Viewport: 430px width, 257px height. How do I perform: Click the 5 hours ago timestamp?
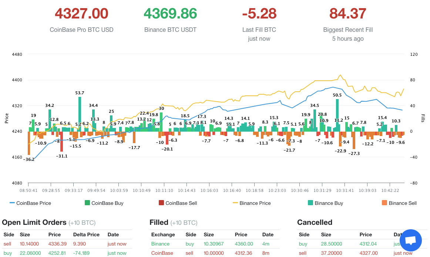(x=348, y=38)
